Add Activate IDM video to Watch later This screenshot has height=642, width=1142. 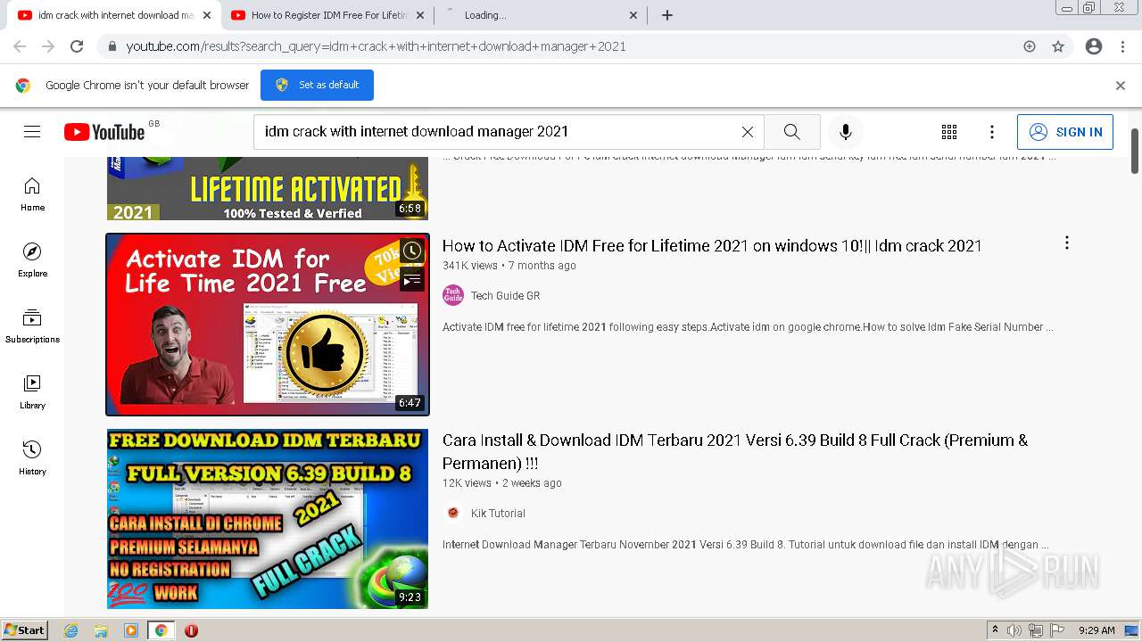(x=411, y=251)
